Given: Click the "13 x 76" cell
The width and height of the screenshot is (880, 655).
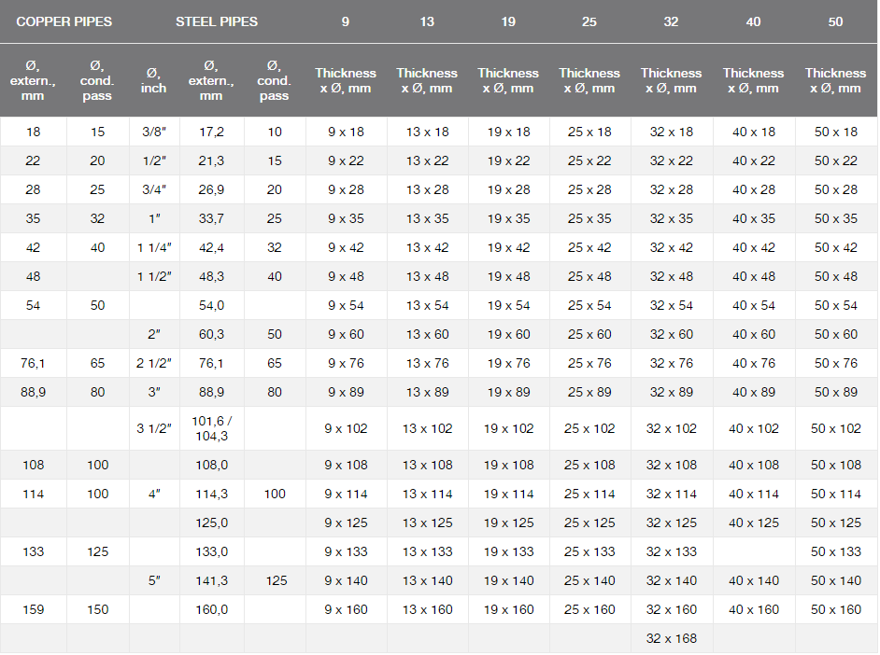Looking at the screenshot, I should (427, 363).
